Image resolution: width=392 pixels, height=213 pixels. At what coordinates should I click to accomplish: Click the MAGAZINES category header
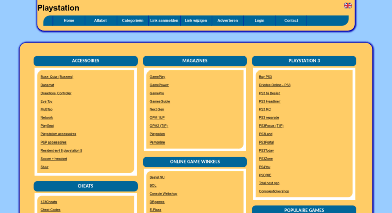click(195, 61)
